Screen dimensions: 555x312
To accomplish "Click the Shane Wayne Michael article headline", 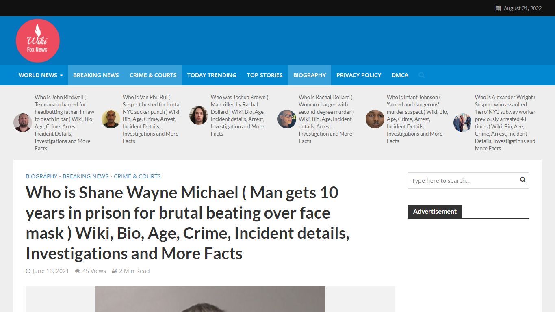I will tap(188, 223).
